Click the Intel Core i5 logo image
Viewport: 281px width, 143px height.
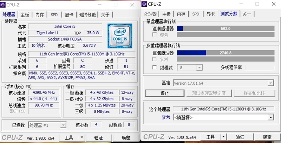click(x=120, y=36)
